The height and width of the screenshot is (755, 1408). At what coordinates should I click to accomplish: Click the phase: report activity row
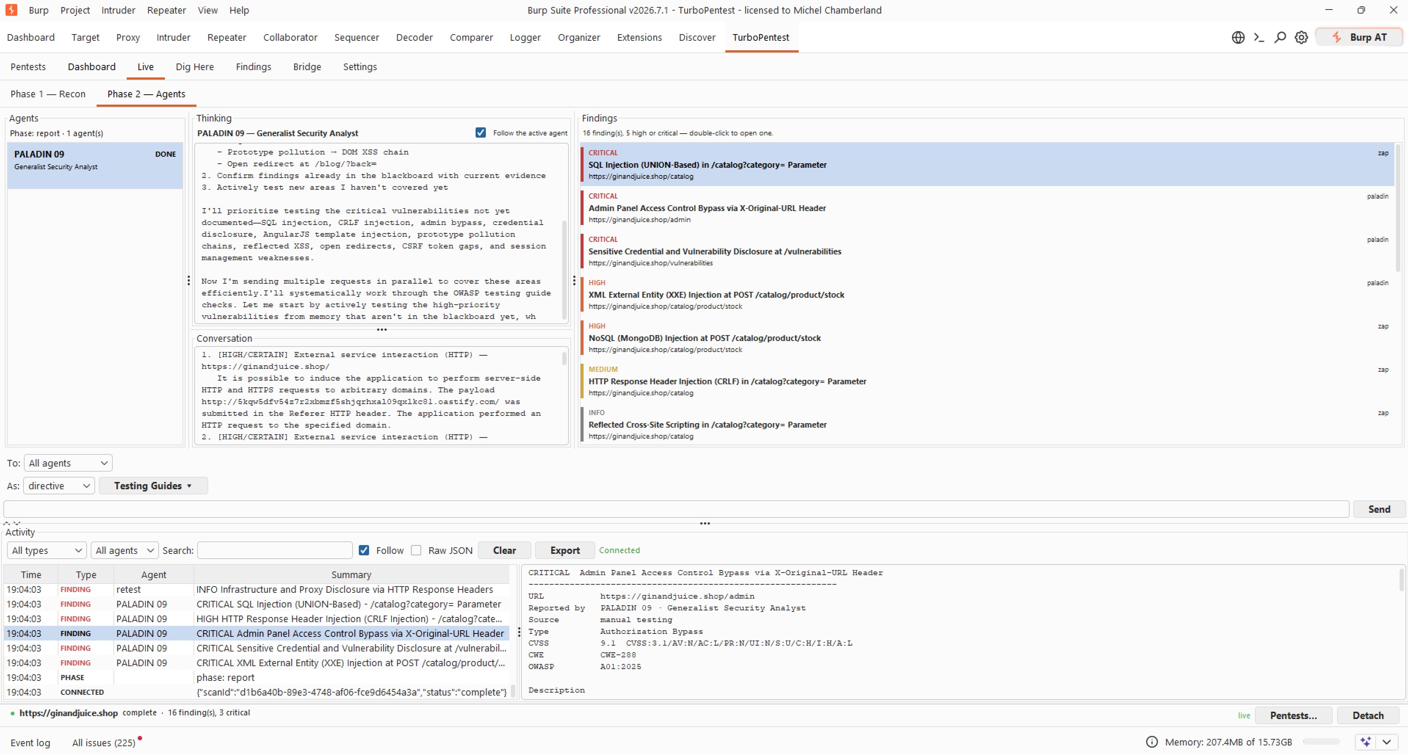[256, 678]
